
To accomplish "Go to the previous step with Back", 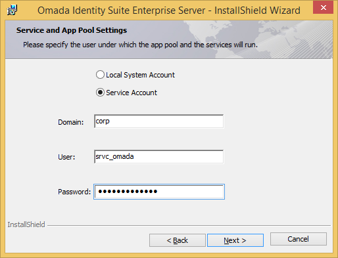I will tap(178, 240).
